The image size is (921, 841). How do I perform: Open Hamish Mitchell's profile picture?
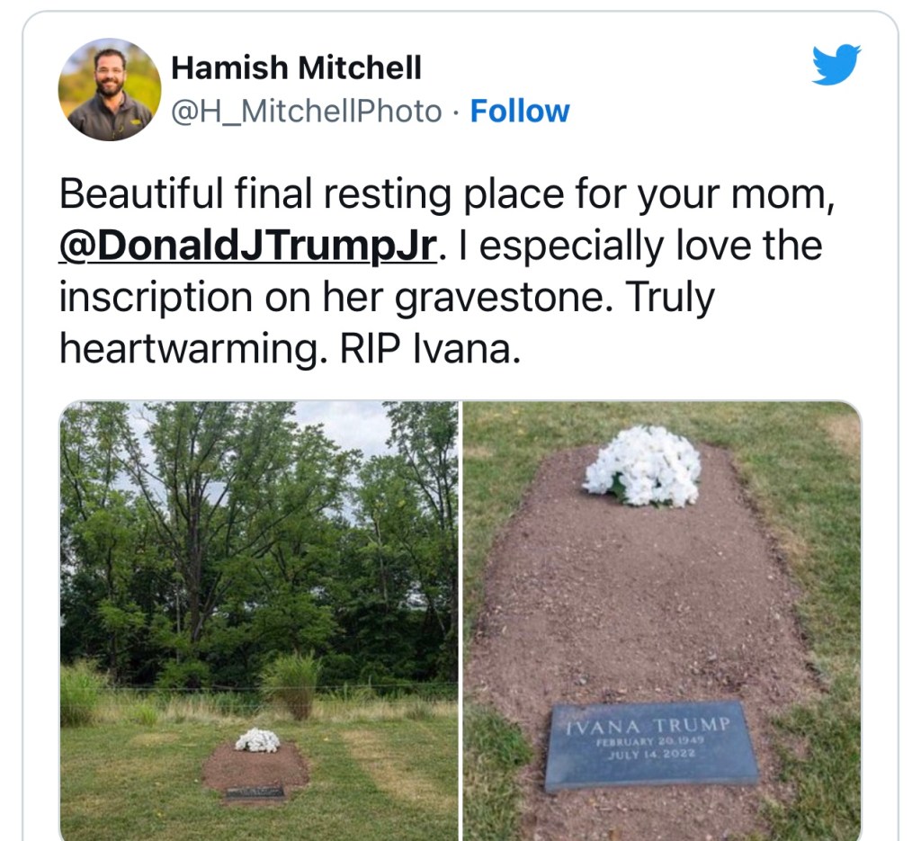click(x=109, y=89)
